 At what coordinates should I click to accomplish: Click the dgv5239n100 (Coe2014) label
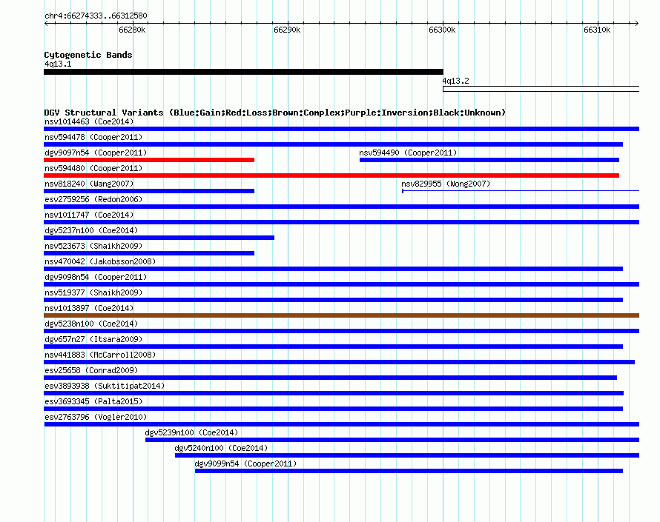coord(191,433)
